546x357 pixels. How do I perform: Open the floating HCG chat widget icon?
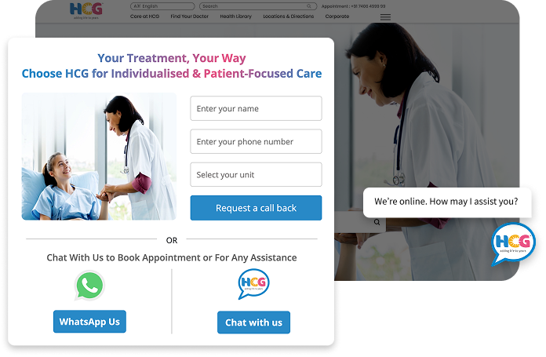513,243
